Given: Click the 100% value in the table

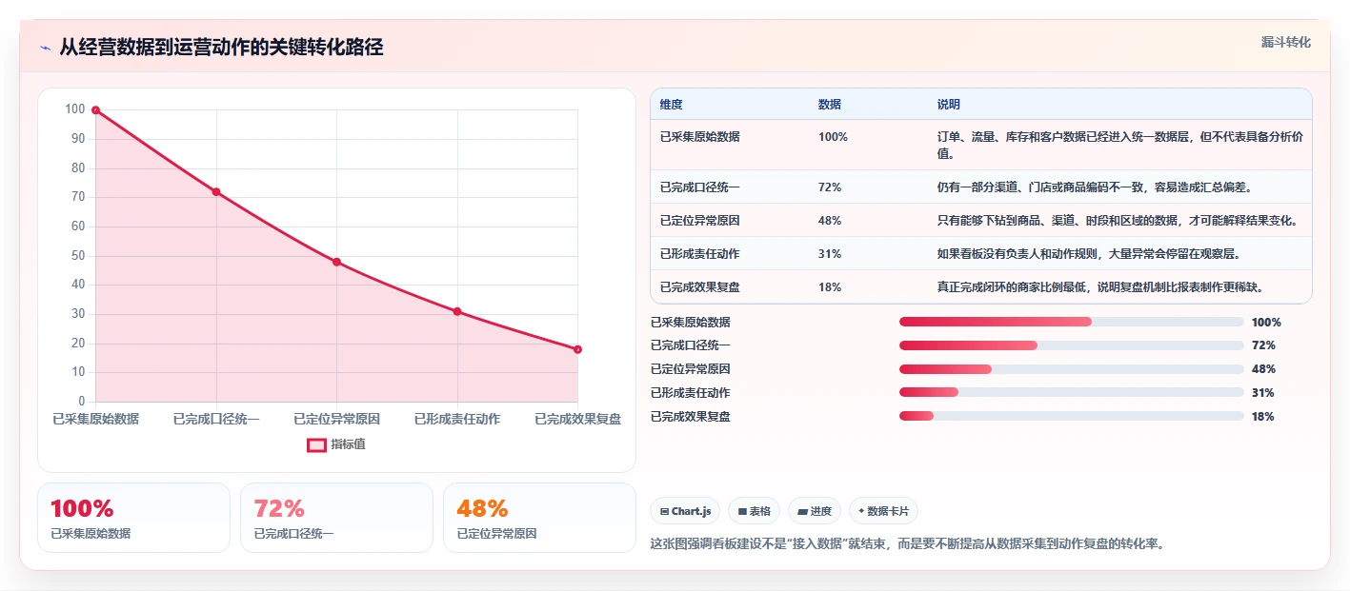Looking at the screenshot, I should click(833, 137).
